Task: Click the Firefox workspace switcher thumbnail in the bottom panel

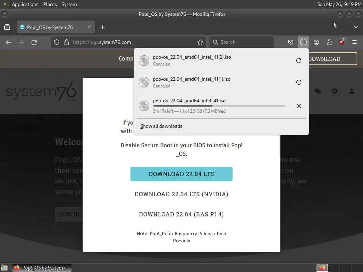Action: point(322,268)
